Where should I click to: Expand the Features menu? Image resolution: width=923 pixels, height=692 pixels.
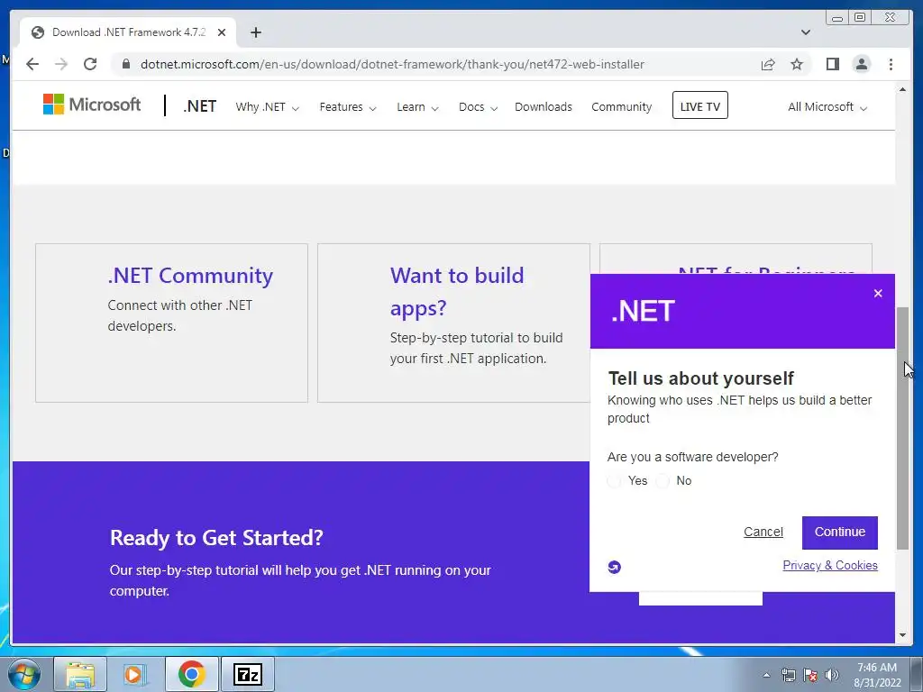coord(348,107)
